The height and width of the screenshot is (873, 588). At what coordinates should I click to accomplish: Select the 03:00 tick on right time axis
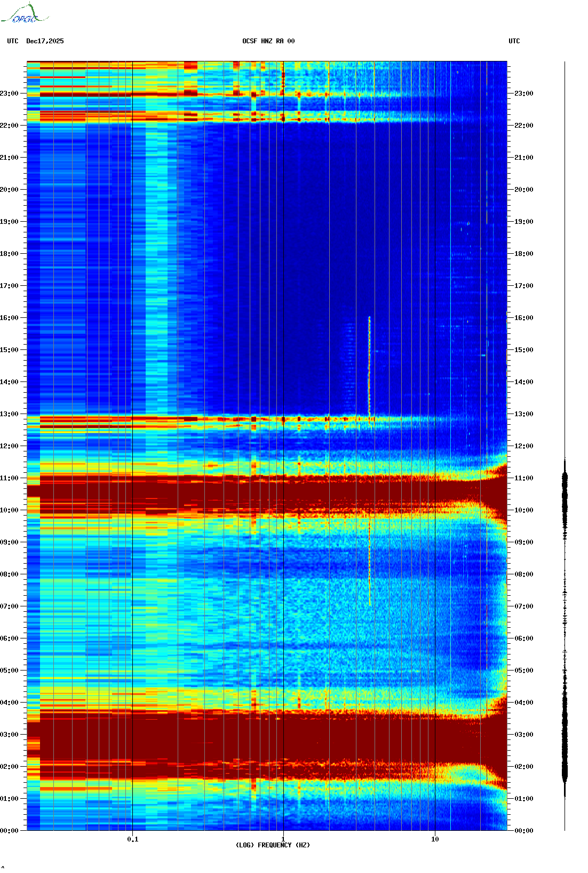pyautogui.click(x=523, y=735)
